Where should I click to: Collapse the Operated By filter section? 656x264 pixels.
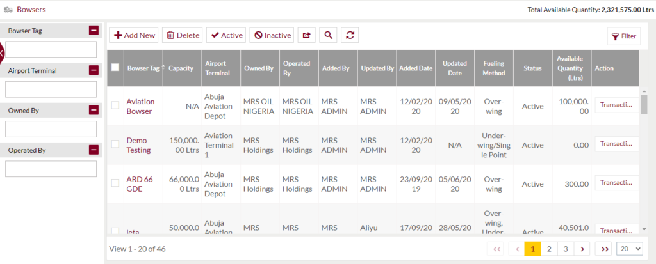[x=94, y=150]
